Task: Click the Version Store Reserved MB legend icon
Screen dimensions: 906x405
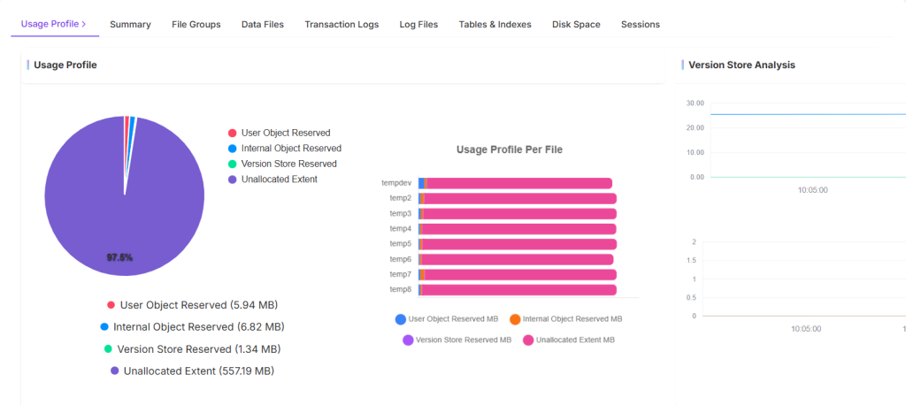Action: pos(408,340)
